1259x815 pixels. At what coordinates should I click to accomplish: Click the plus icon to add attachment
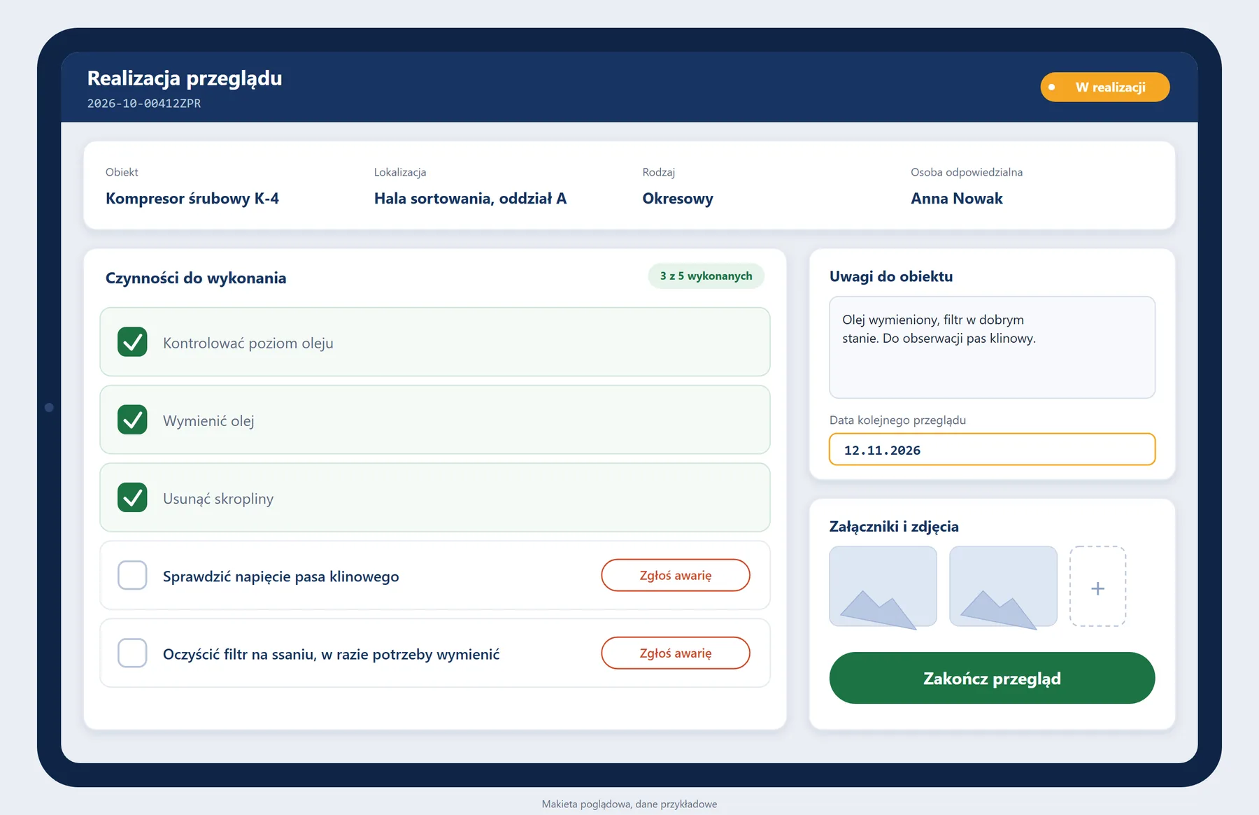pos(1097,587)
